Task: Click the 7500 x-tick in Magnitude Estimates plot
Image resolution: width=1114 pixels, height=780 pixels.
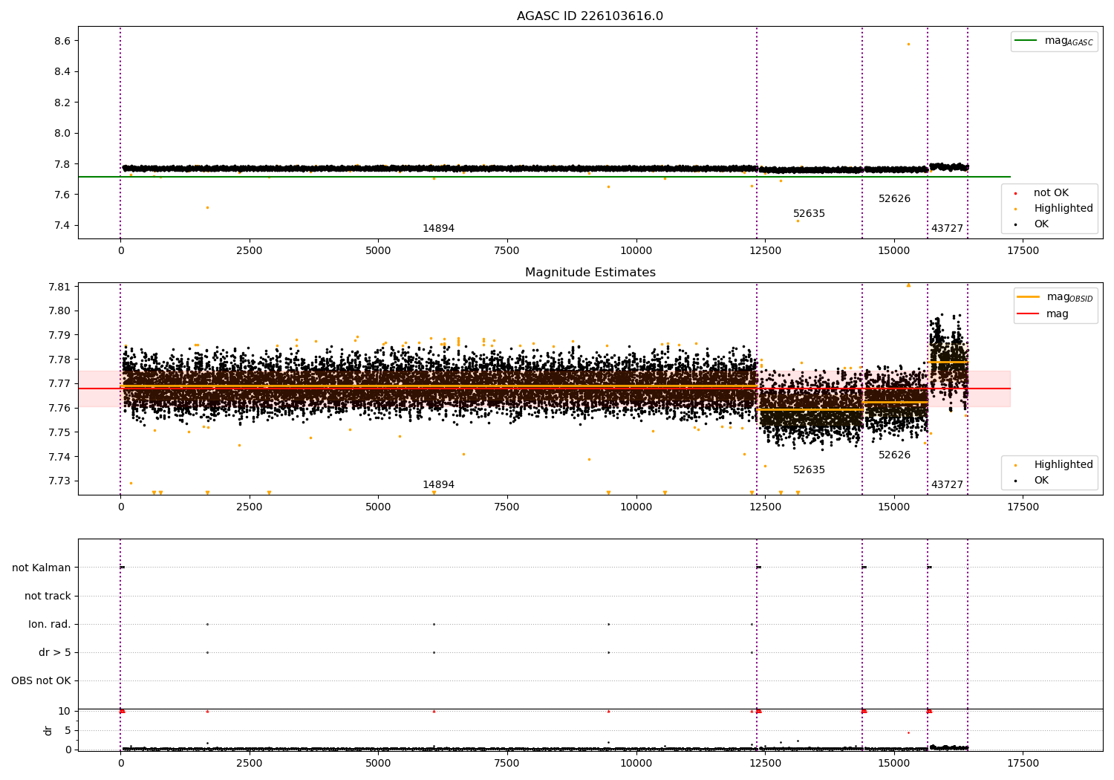Action: (x=507, y=507)
